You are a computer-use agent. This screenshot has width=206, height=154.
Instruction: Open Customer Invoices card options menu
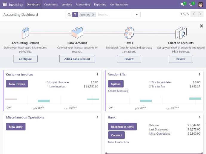97,74
